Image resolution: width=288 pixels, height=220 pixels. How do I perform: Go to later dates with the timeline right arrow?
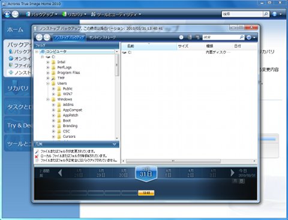pyautogui.click(x=232, y=173)
